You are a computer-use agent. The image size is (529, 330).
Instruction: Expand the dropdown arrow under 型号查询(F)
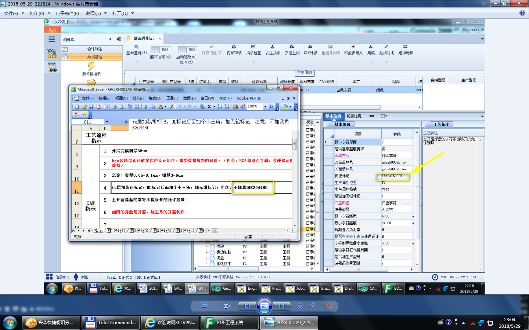[x=137, y=62]
